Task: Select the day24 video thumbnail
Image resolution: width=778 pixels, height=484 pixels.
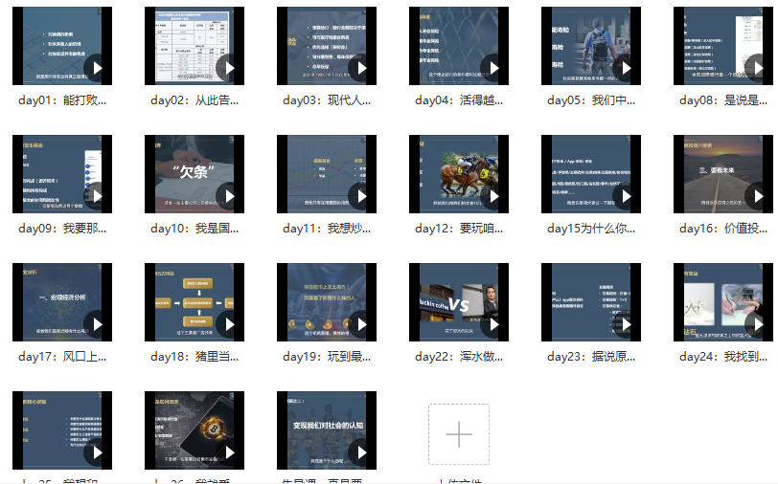Action: [x=722, y=302]
